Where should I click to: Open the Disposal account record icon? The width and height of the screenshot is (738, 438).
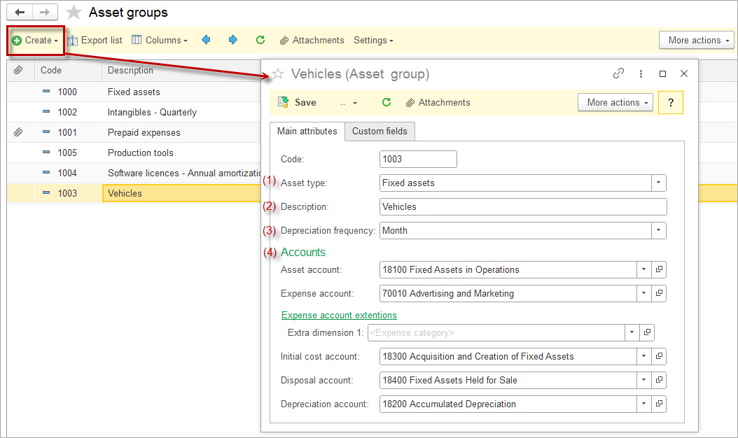click(x=659, y=380)
